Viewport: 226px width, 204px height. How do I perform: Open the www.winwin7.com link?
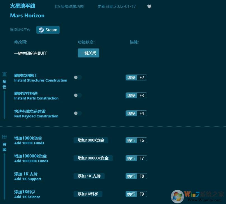click(x=204, y=200)
